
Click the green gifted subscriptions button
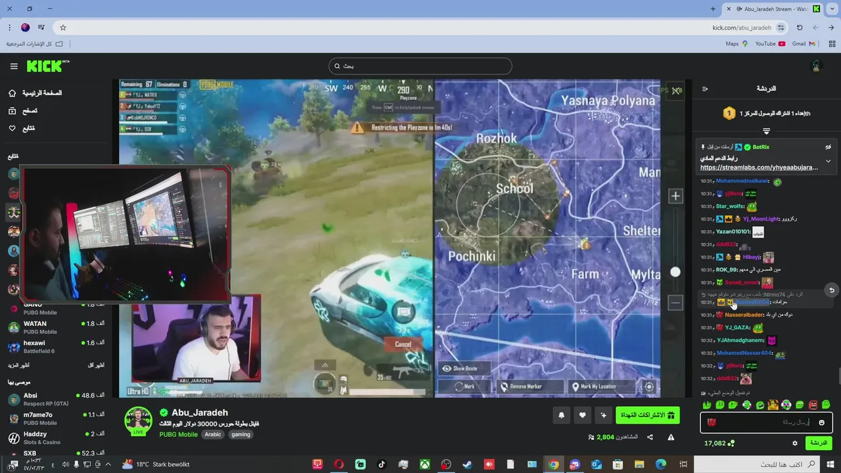pyautogui.click(x=648, y=415)
